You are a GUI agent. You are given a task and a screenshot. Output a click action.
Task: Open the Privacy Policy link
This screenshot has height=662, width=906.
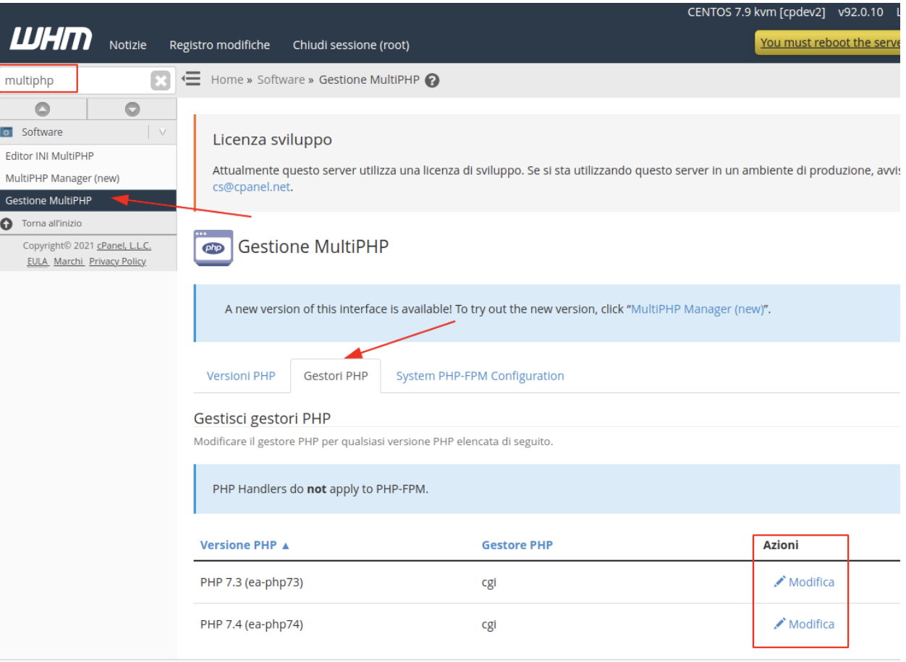point(117,262)
